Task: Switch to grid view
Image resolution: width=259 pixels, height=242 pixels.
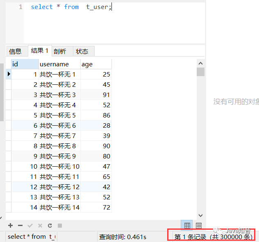Action: 187,225
